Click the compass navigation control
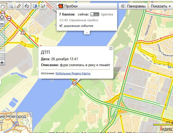173x133 pixels. [x=2, y=17]
